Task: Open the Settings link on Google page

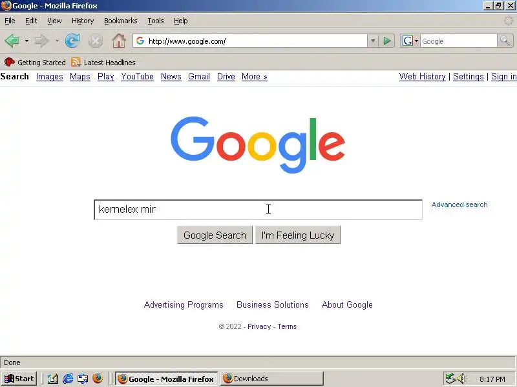Action: pyautogui.click(x=468, y=77)
